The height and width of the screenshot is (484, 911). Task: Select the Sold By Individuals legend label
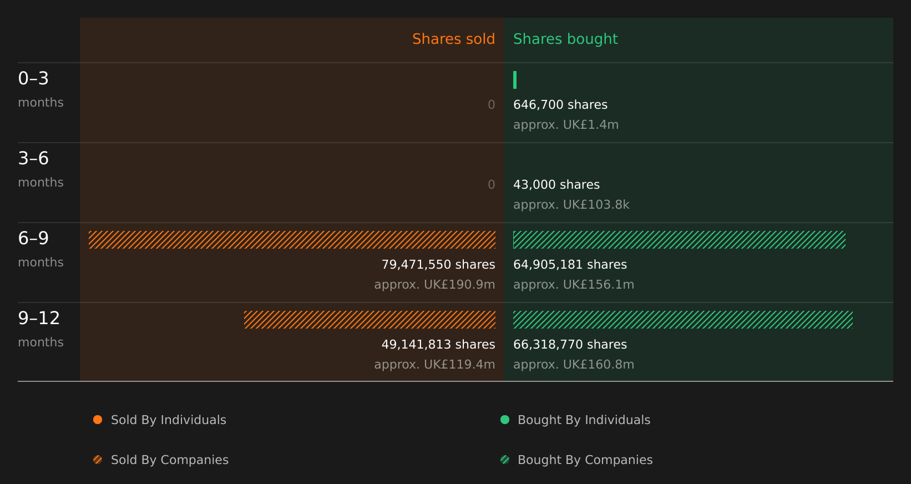tap(169, 420)
